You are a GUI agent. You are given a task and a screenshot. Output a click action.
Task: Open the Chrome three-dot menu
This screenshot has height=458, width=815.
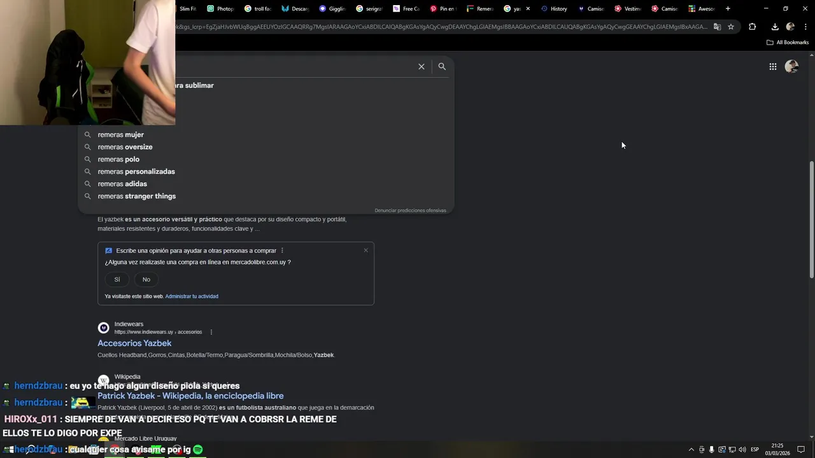point(805,27)
